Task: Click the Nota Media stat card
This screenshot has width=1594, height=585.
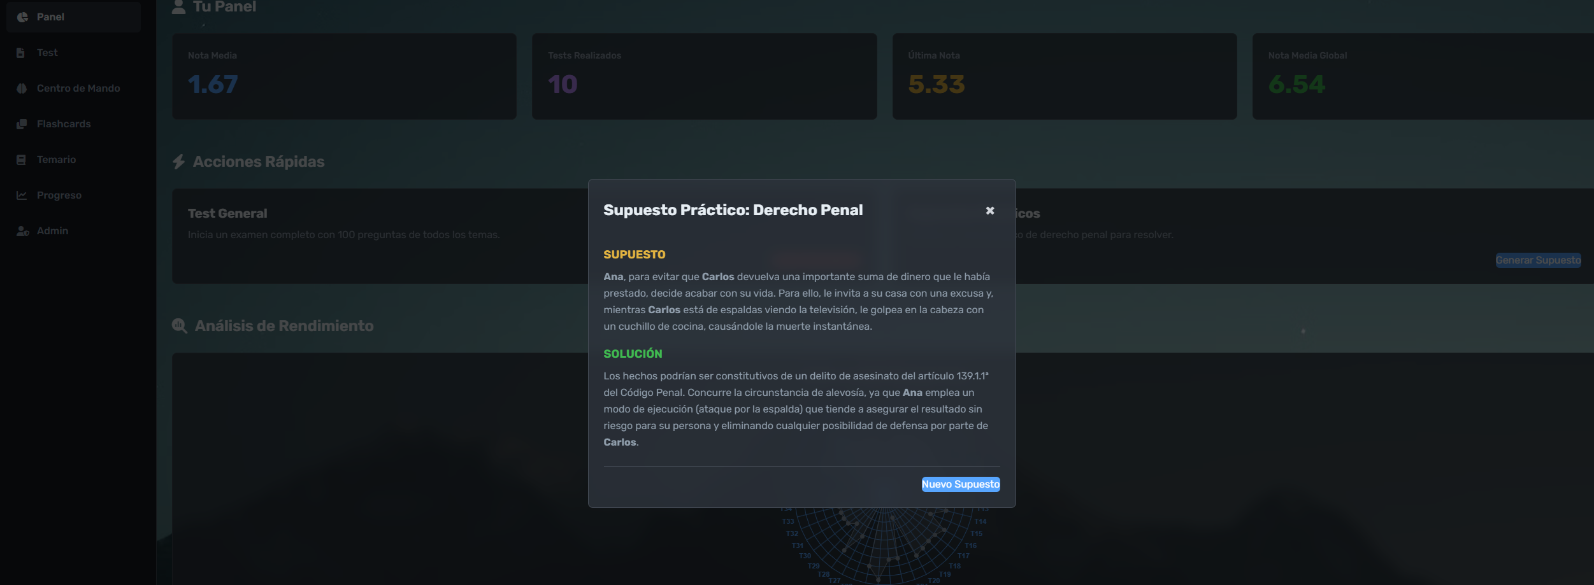Action: 344,76
